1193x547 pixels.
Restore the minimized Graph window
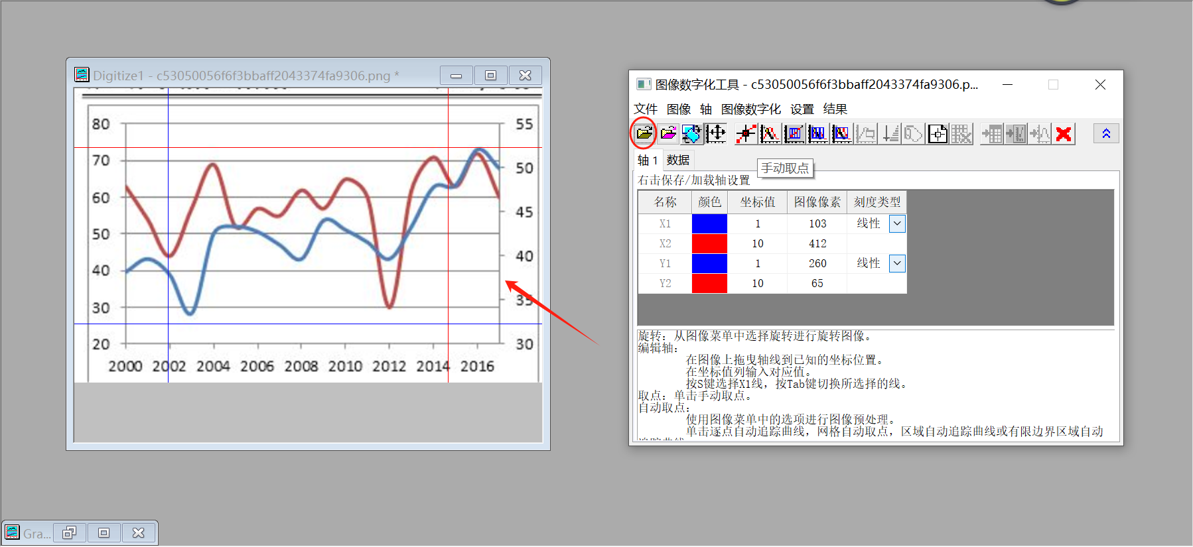click(x=70, y=533)
